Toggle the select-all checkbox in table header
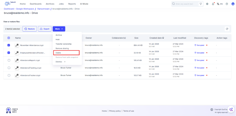Screen dimensions: 236x116 point(9,38)
